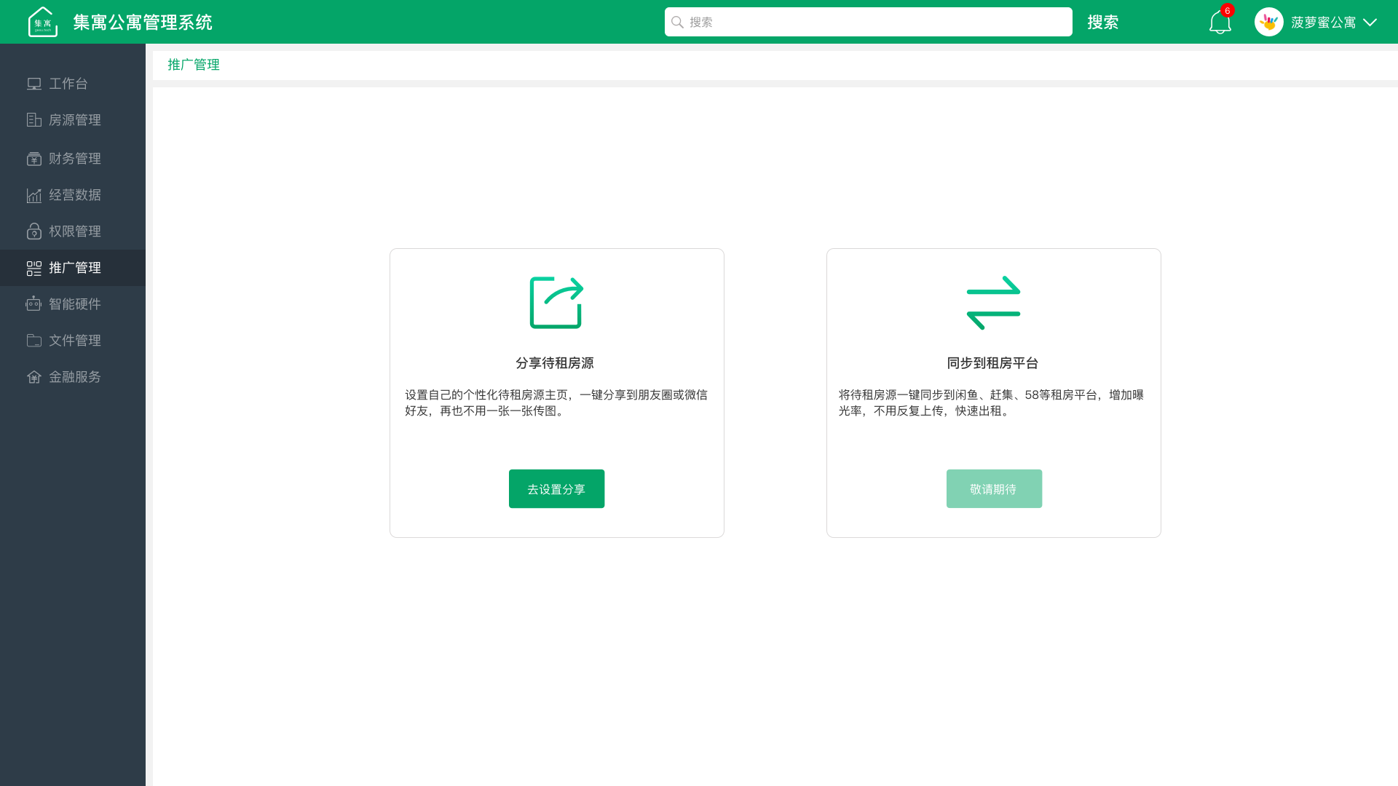Viewport: 1398px width, 786px height.
Task: Click the share icon above 分享待租房源
Action: point(556,303)
